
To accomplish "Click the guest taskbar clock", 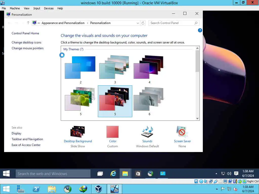I will [x=248, y=174].
